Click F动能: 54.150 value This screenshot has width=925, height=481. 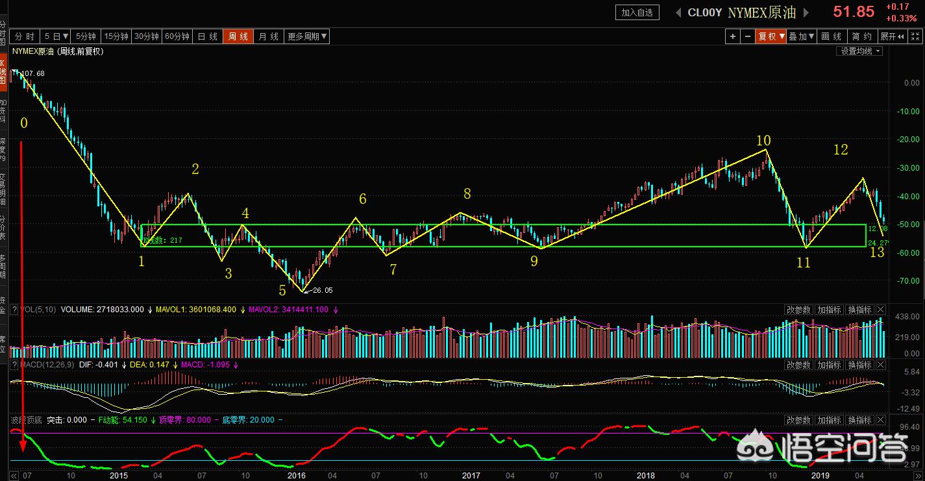[123, 420]
